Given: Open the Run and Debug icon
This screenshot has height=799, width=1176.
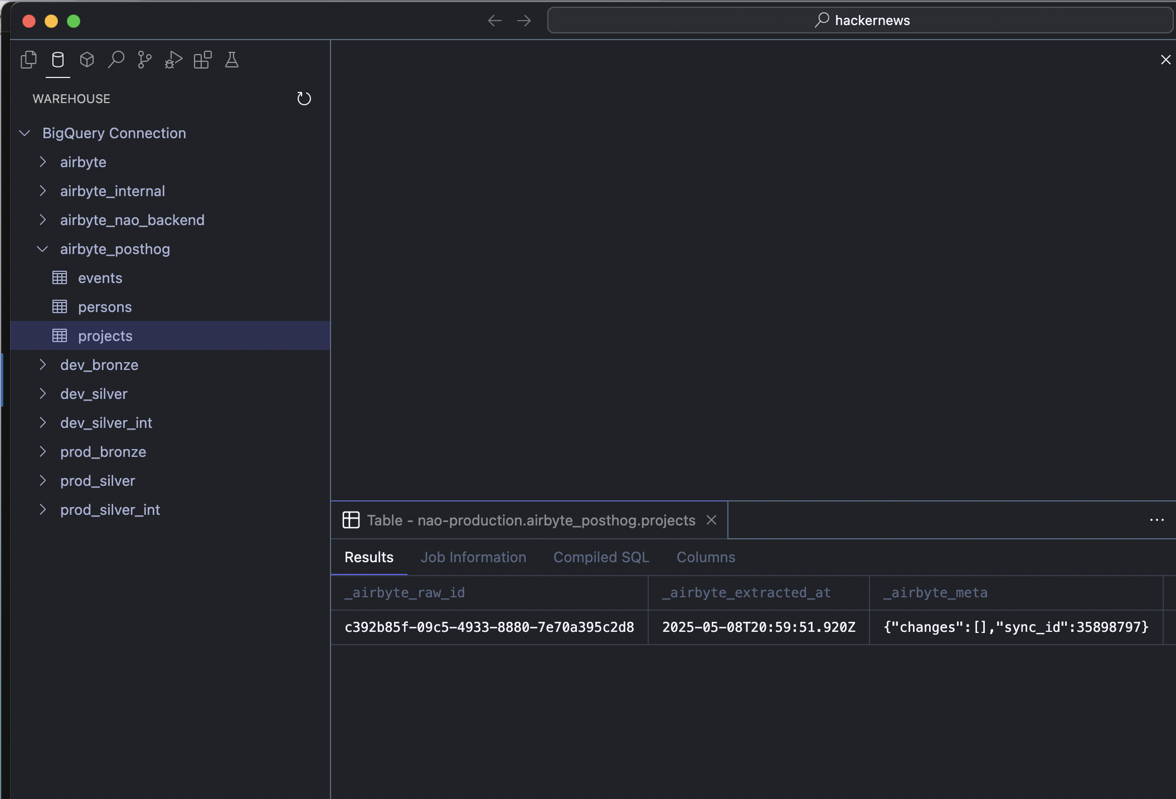Looking at the screenshot, I should [173, 60].
